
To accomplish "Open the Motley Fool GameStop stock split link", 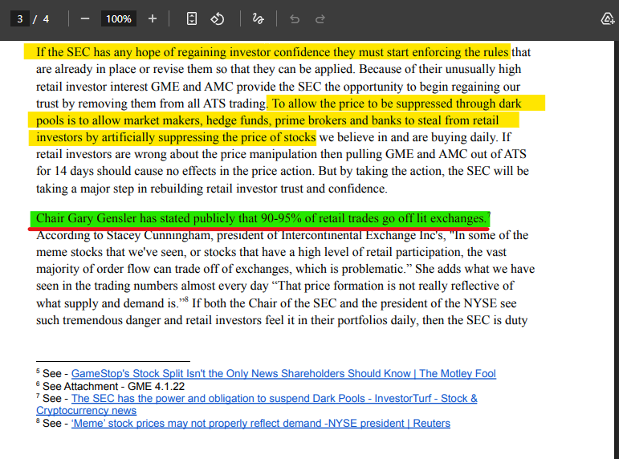I will click(283, 373).
